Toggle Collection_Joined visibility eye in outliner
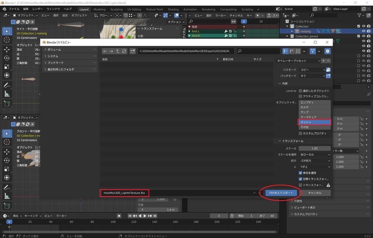The image size is (373, 238). tap(364, 36)
